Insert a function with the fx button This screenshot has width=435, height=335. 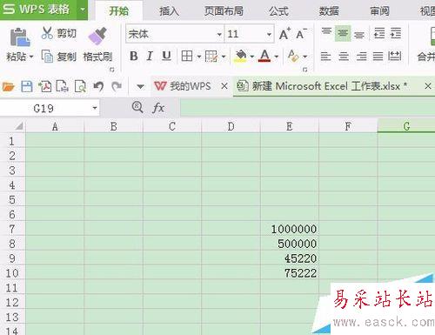coord(158,108)
